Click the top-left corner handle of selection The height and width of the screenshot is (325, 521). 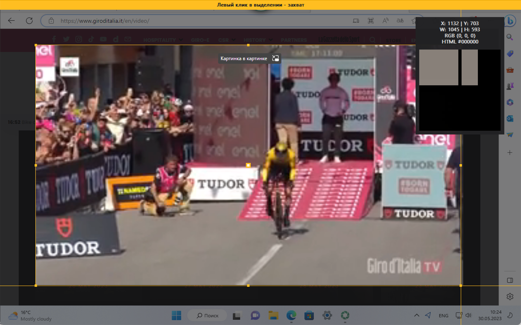pos(36,45)
